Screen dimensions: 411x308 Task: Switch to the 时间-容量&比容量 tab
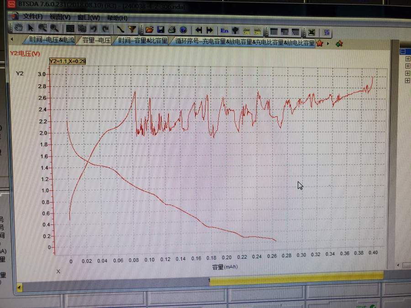(142, 41)
